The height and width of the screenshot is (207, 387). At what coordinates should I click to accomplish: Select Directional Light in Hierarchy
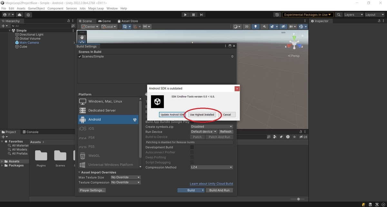[31, 34]
